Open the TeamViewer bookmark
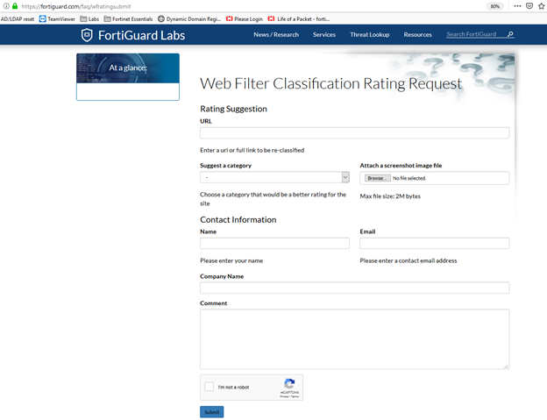The image size is (547, 420). 57,18
